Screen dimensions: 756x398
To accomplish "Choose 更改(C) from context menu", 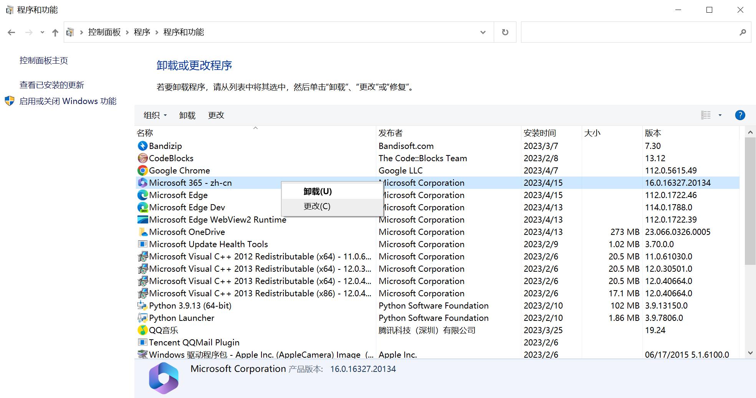I will click(x=333, y=206).
